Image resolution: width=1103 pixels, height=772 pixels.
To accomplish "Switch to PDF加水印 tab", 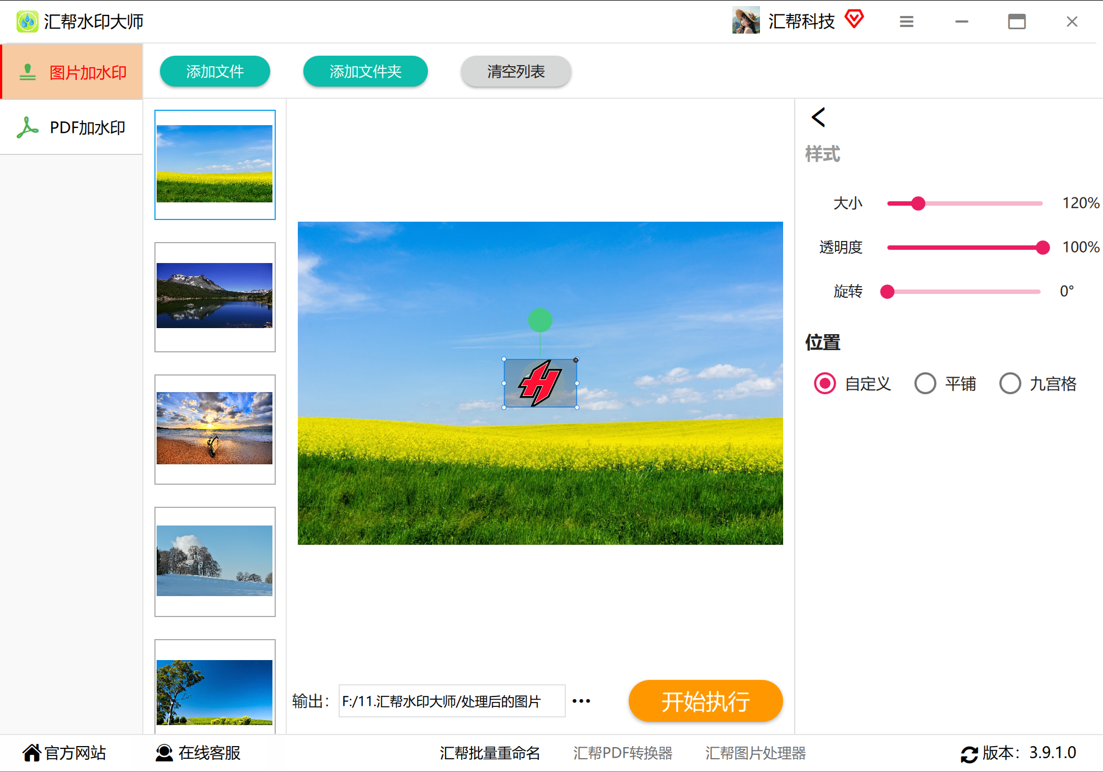I will click(x=72, y=127).
